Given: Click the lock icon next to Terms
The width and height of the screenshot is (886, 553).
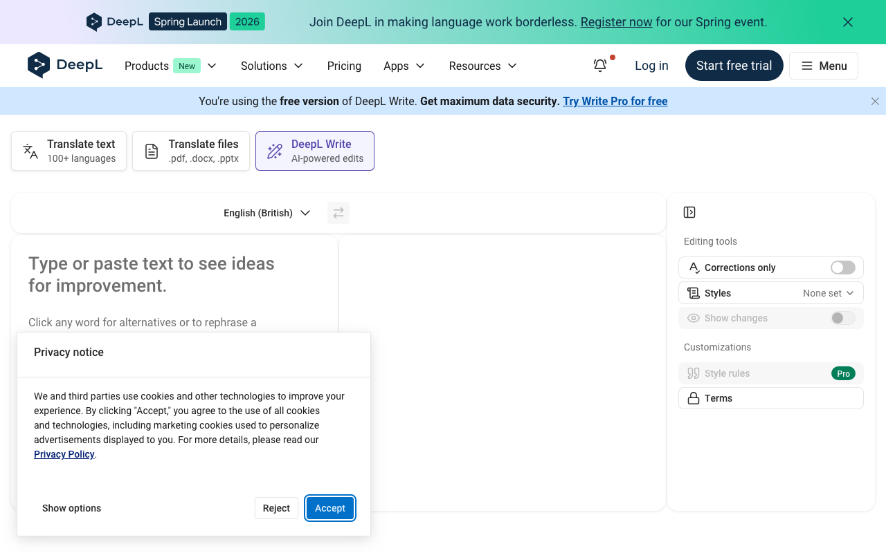Looking at the screenshot, I should tap(693, 397).
